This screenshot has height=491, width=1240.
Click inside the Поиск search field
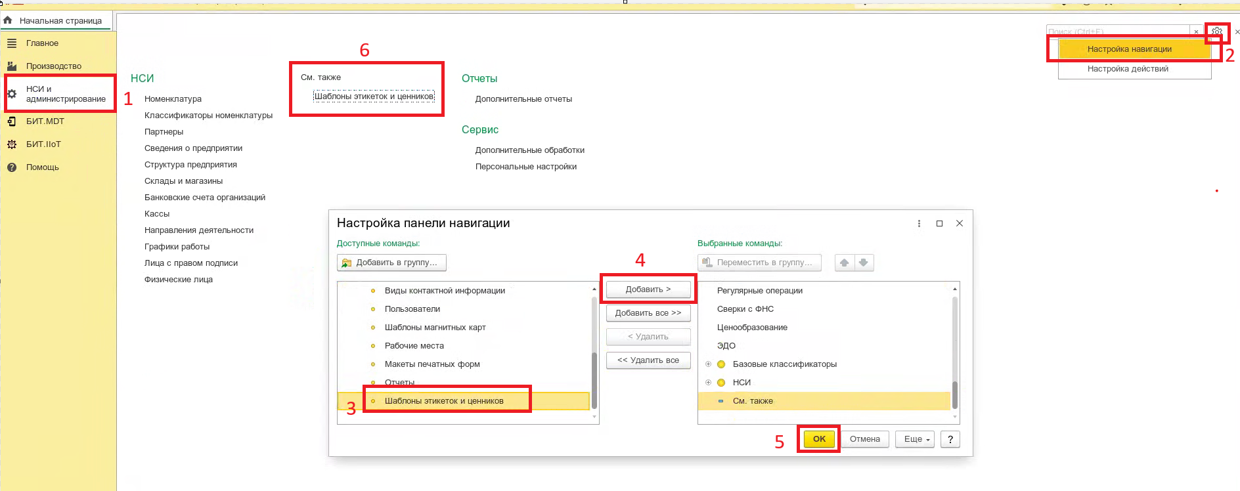point(1117,32)
